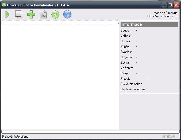Click the round gray status bar icon
The height and width of the screenshot is (140, 181).
174,137
